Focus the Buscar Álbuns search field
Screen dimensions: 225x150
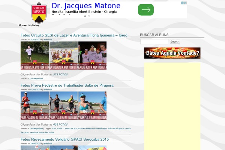tap(154, 42)
